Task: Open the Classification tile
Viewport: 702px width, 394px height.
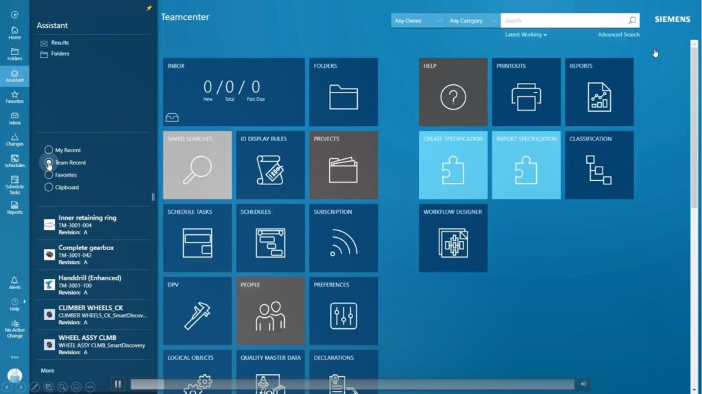Action: point(599,164)
